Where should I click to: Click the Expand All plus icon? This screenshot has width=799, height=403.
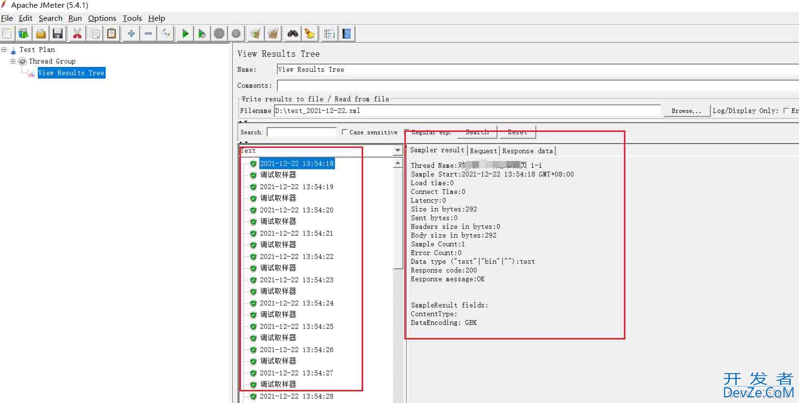[x=131, y=33]
